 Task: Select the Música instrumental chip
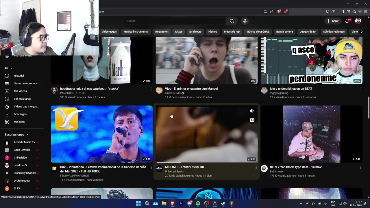tap(136, 31)
